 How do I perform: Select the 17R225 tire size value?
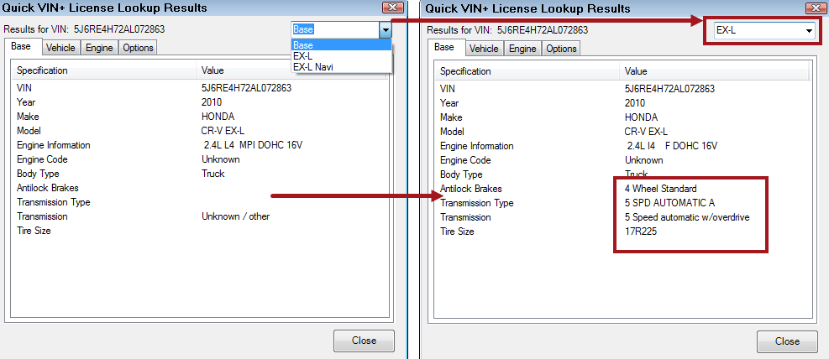click(632, 232)
